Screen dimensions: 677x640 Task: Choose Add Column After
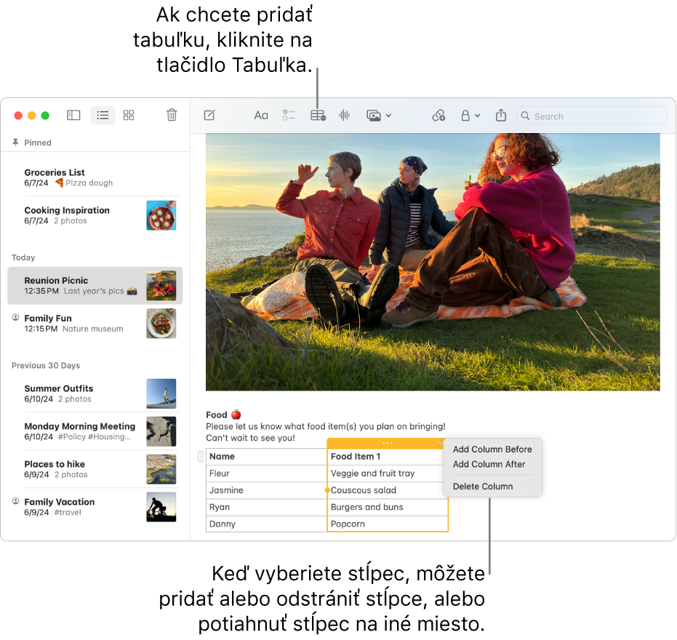[489, 464]
